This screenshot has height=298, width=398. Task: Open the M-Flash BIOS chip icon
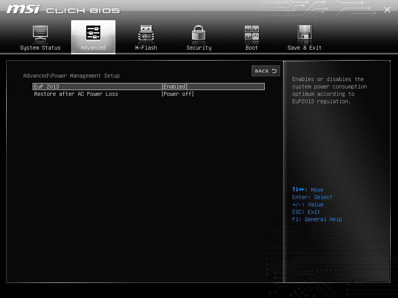point(146,33)
